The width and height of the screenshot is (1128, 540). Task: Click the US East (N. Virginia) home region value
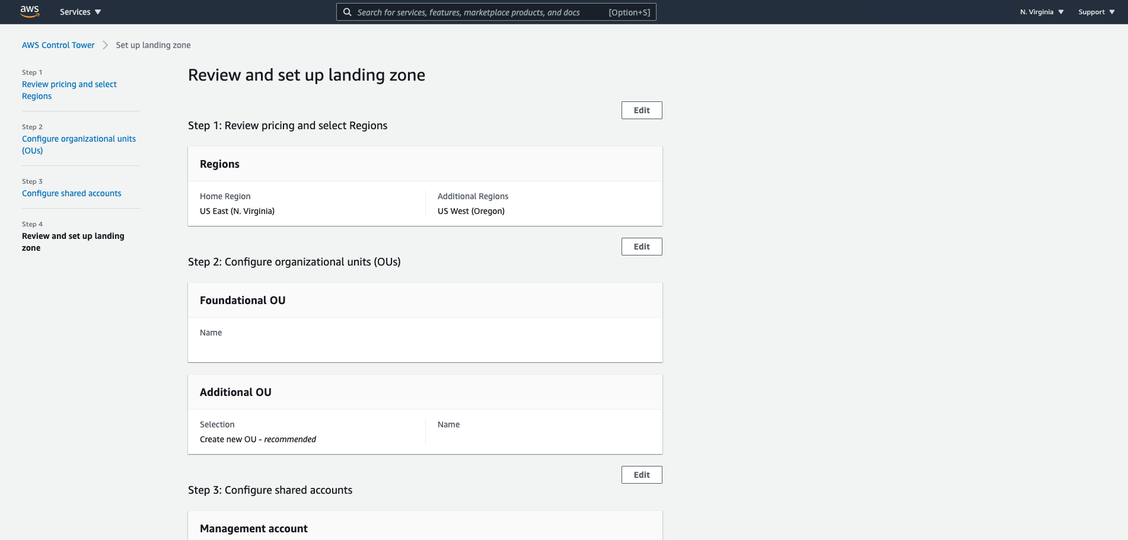(x=237, y=211)
